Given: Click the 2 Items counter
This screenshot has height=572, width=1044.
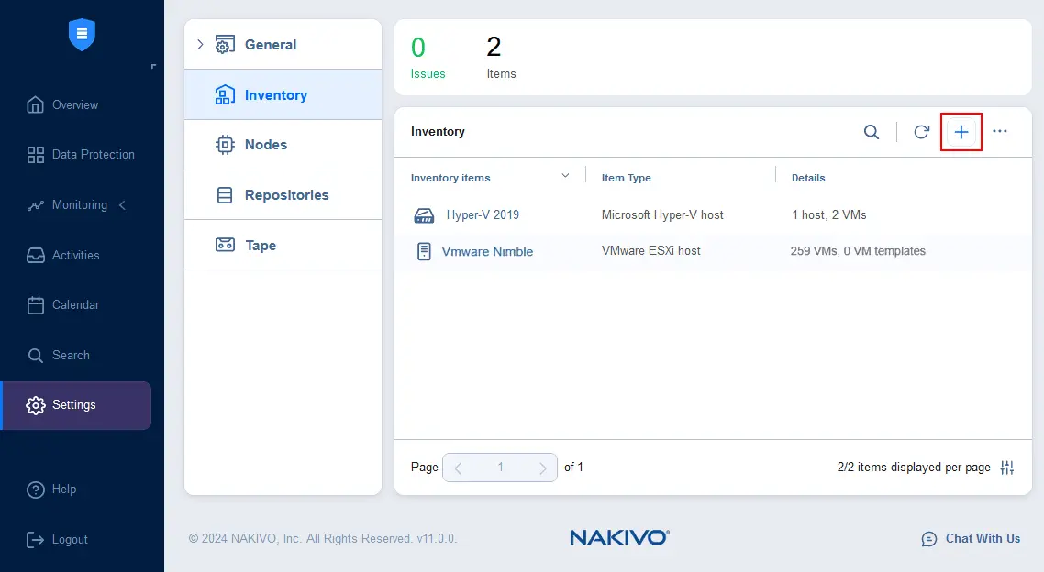Looking at the screenshot, I should coord(501,58).
